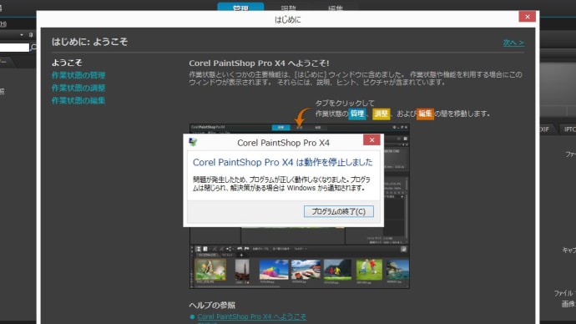Open 作業状態の編集 in the sidebar

coord(78,101)
